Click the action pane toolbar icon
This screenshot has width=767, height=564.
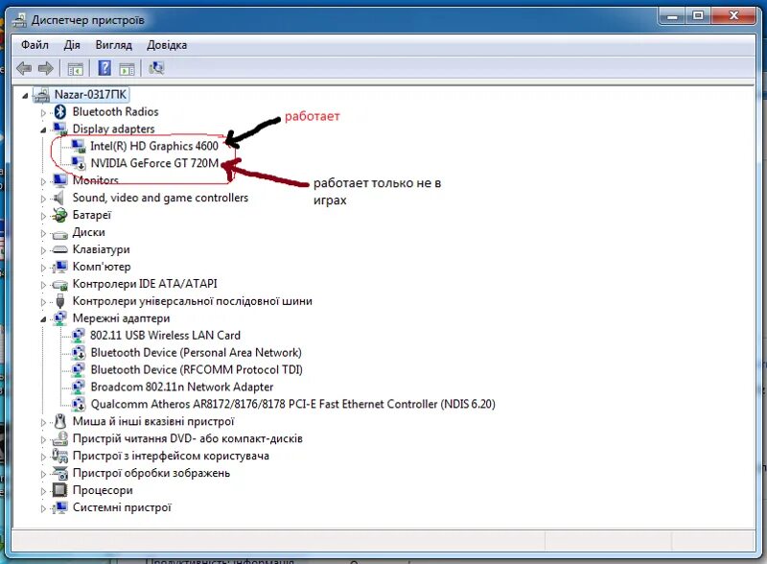click(127, 68)
